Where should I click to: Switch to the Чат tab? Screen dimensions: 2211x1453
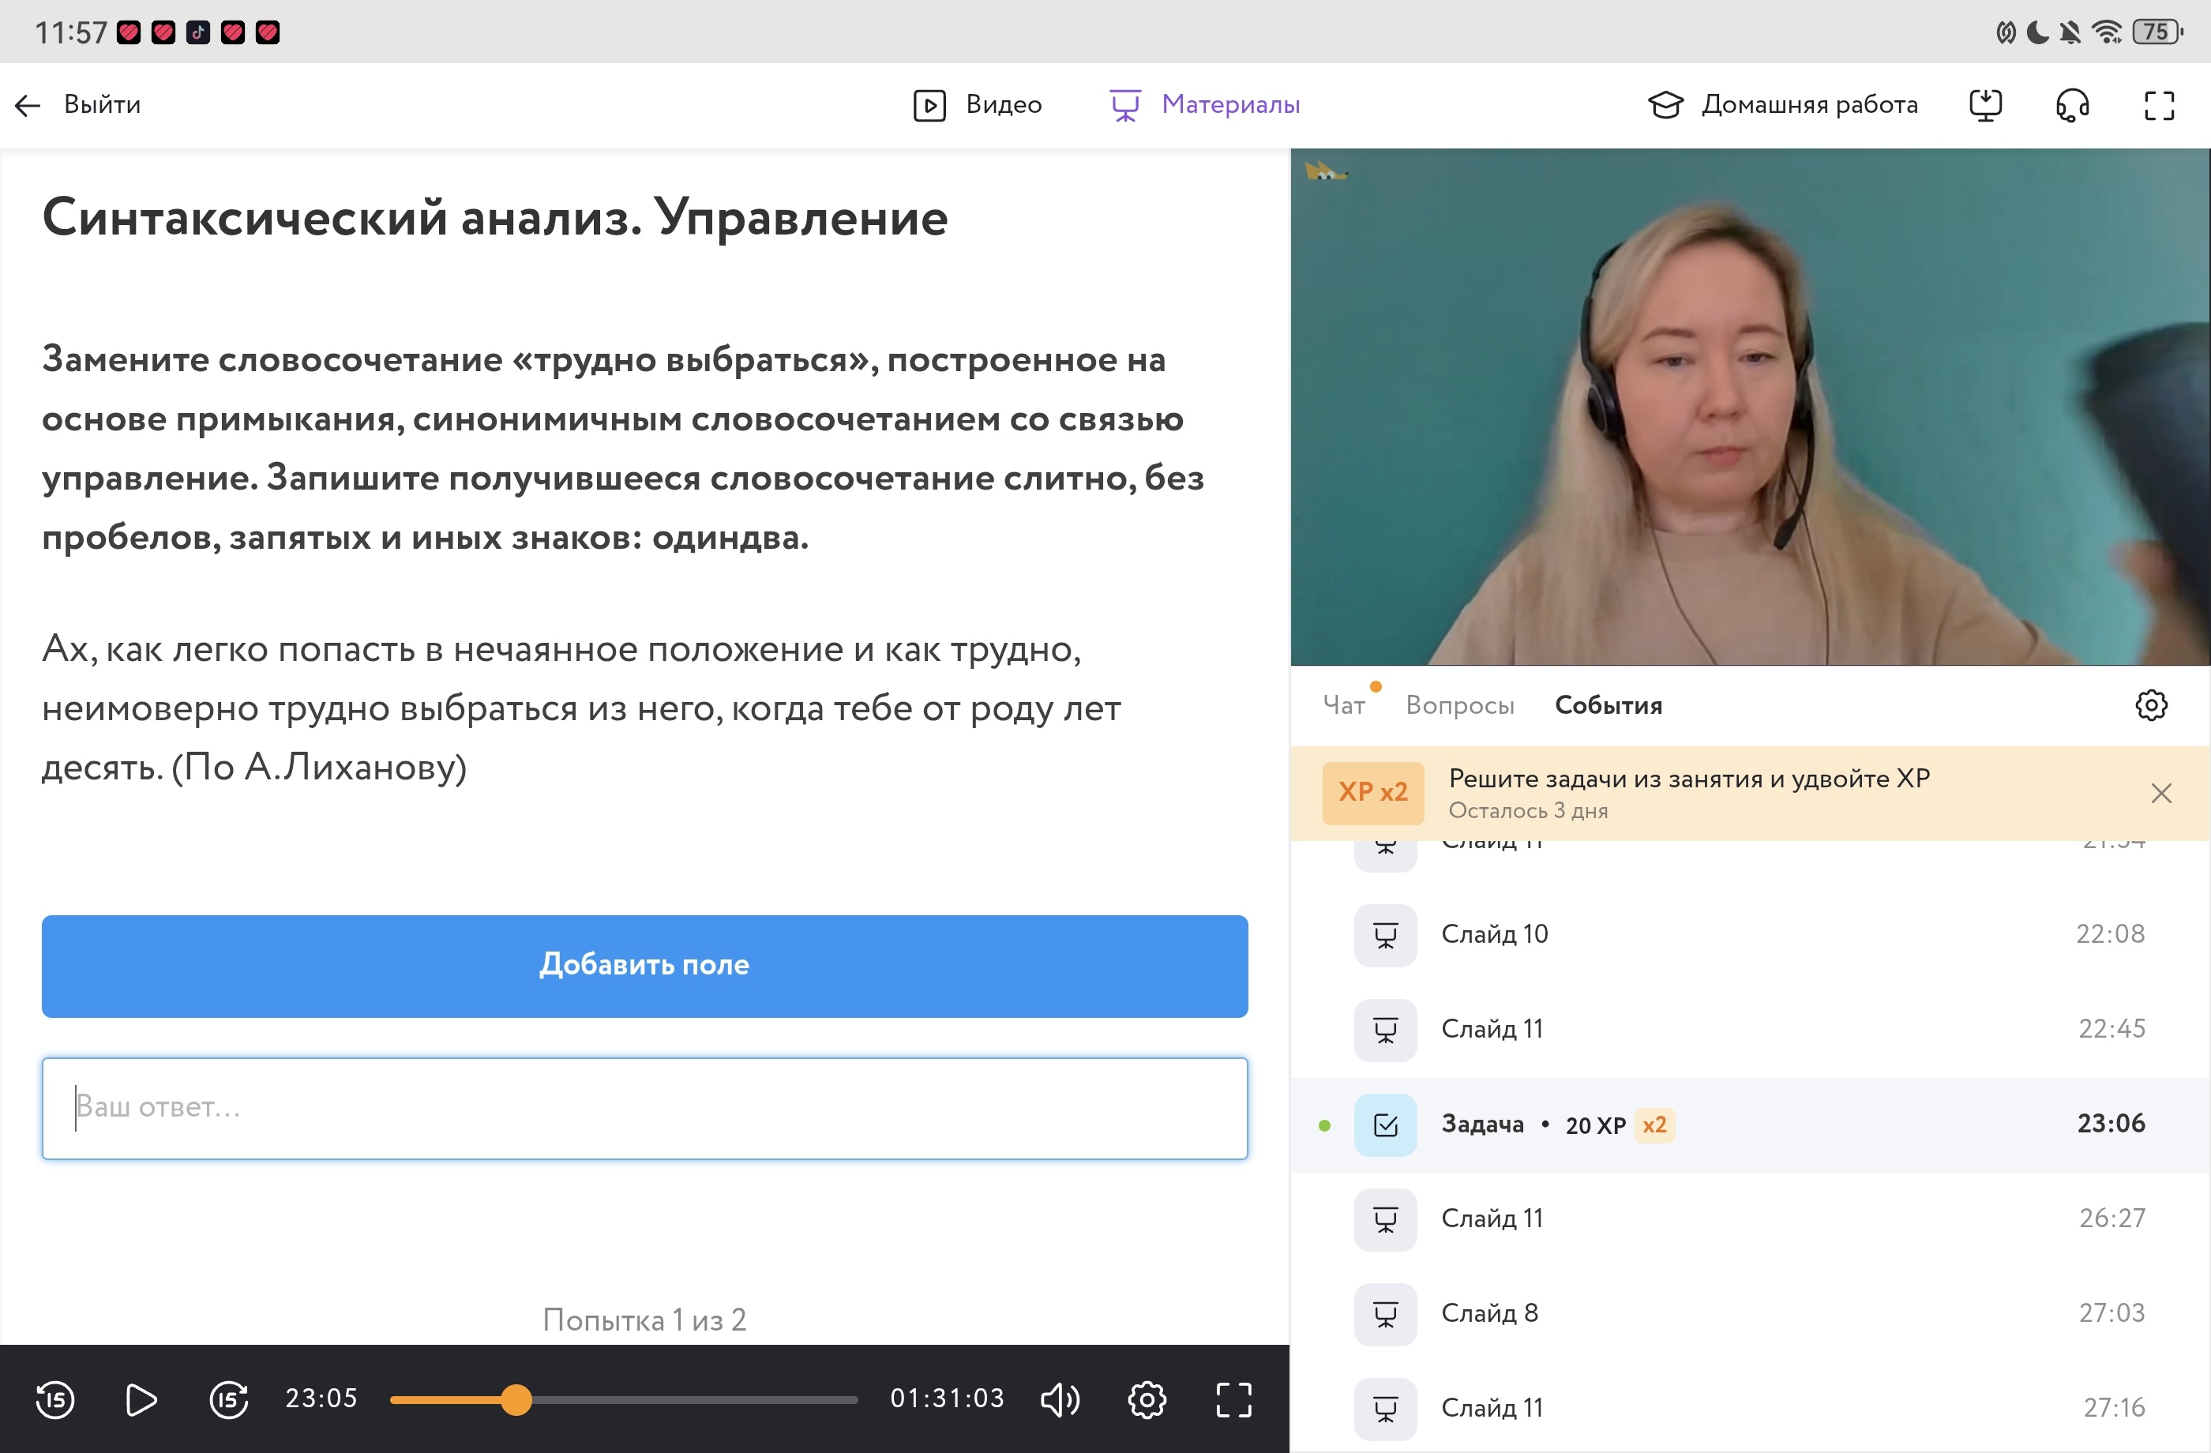(x=1343, y=705)
